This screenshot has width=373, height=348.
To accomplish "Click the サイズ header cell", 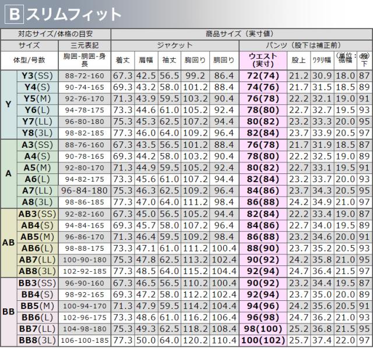I will 29,45.
